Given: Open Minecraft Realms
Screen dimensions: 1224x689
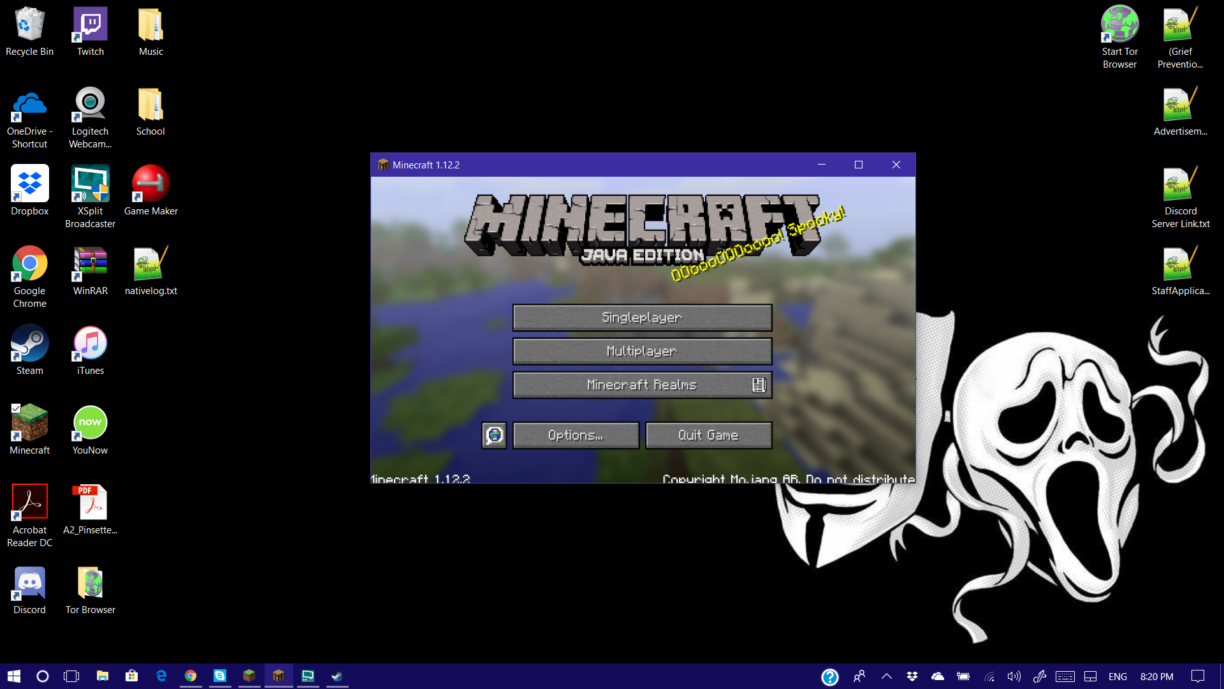Looking at the screenshot, I should click(642, 385).
